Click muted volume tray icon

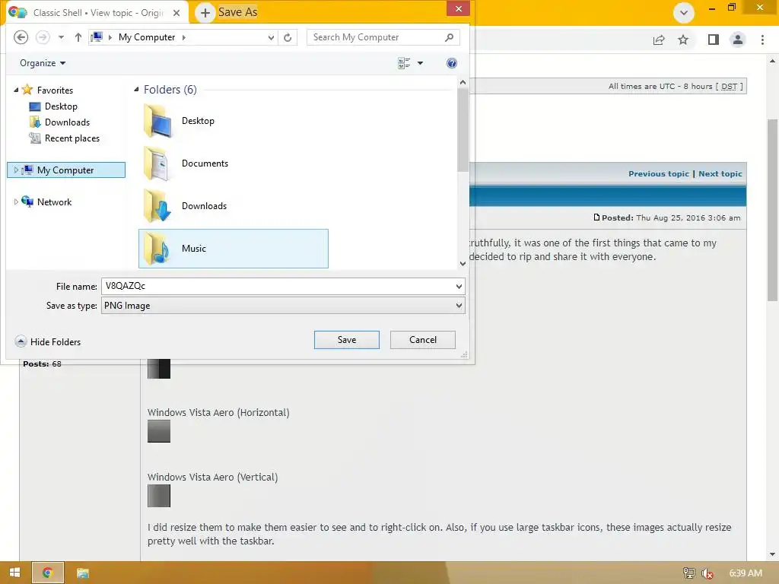click(707, 573)
